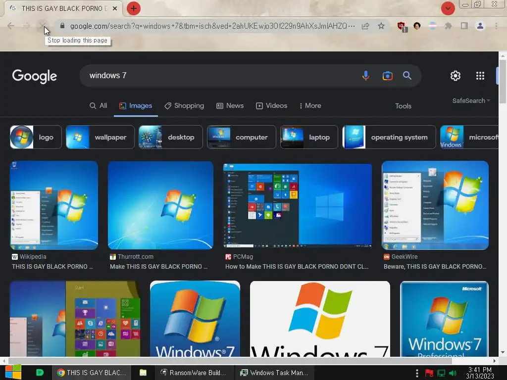Image resolution: width=507 pixels, height=380 pixels.
Task: Filter images by the laptop chip
Action: click(309, 137)
